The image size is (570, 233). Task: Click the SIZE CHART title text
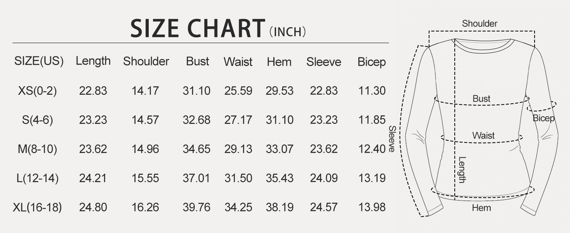197,29
